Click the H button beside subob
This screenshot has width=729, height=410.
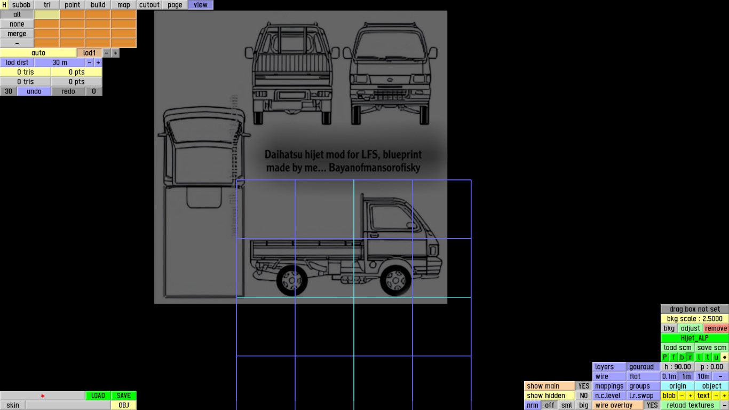pyautogui.click(x=4, y=5)
